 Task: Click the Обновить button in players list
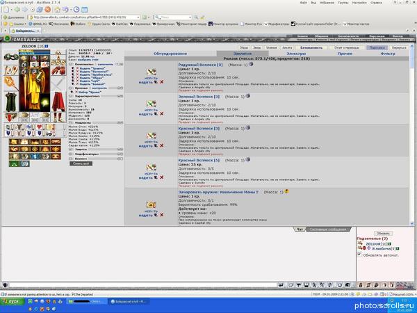[x=383, y=234]
